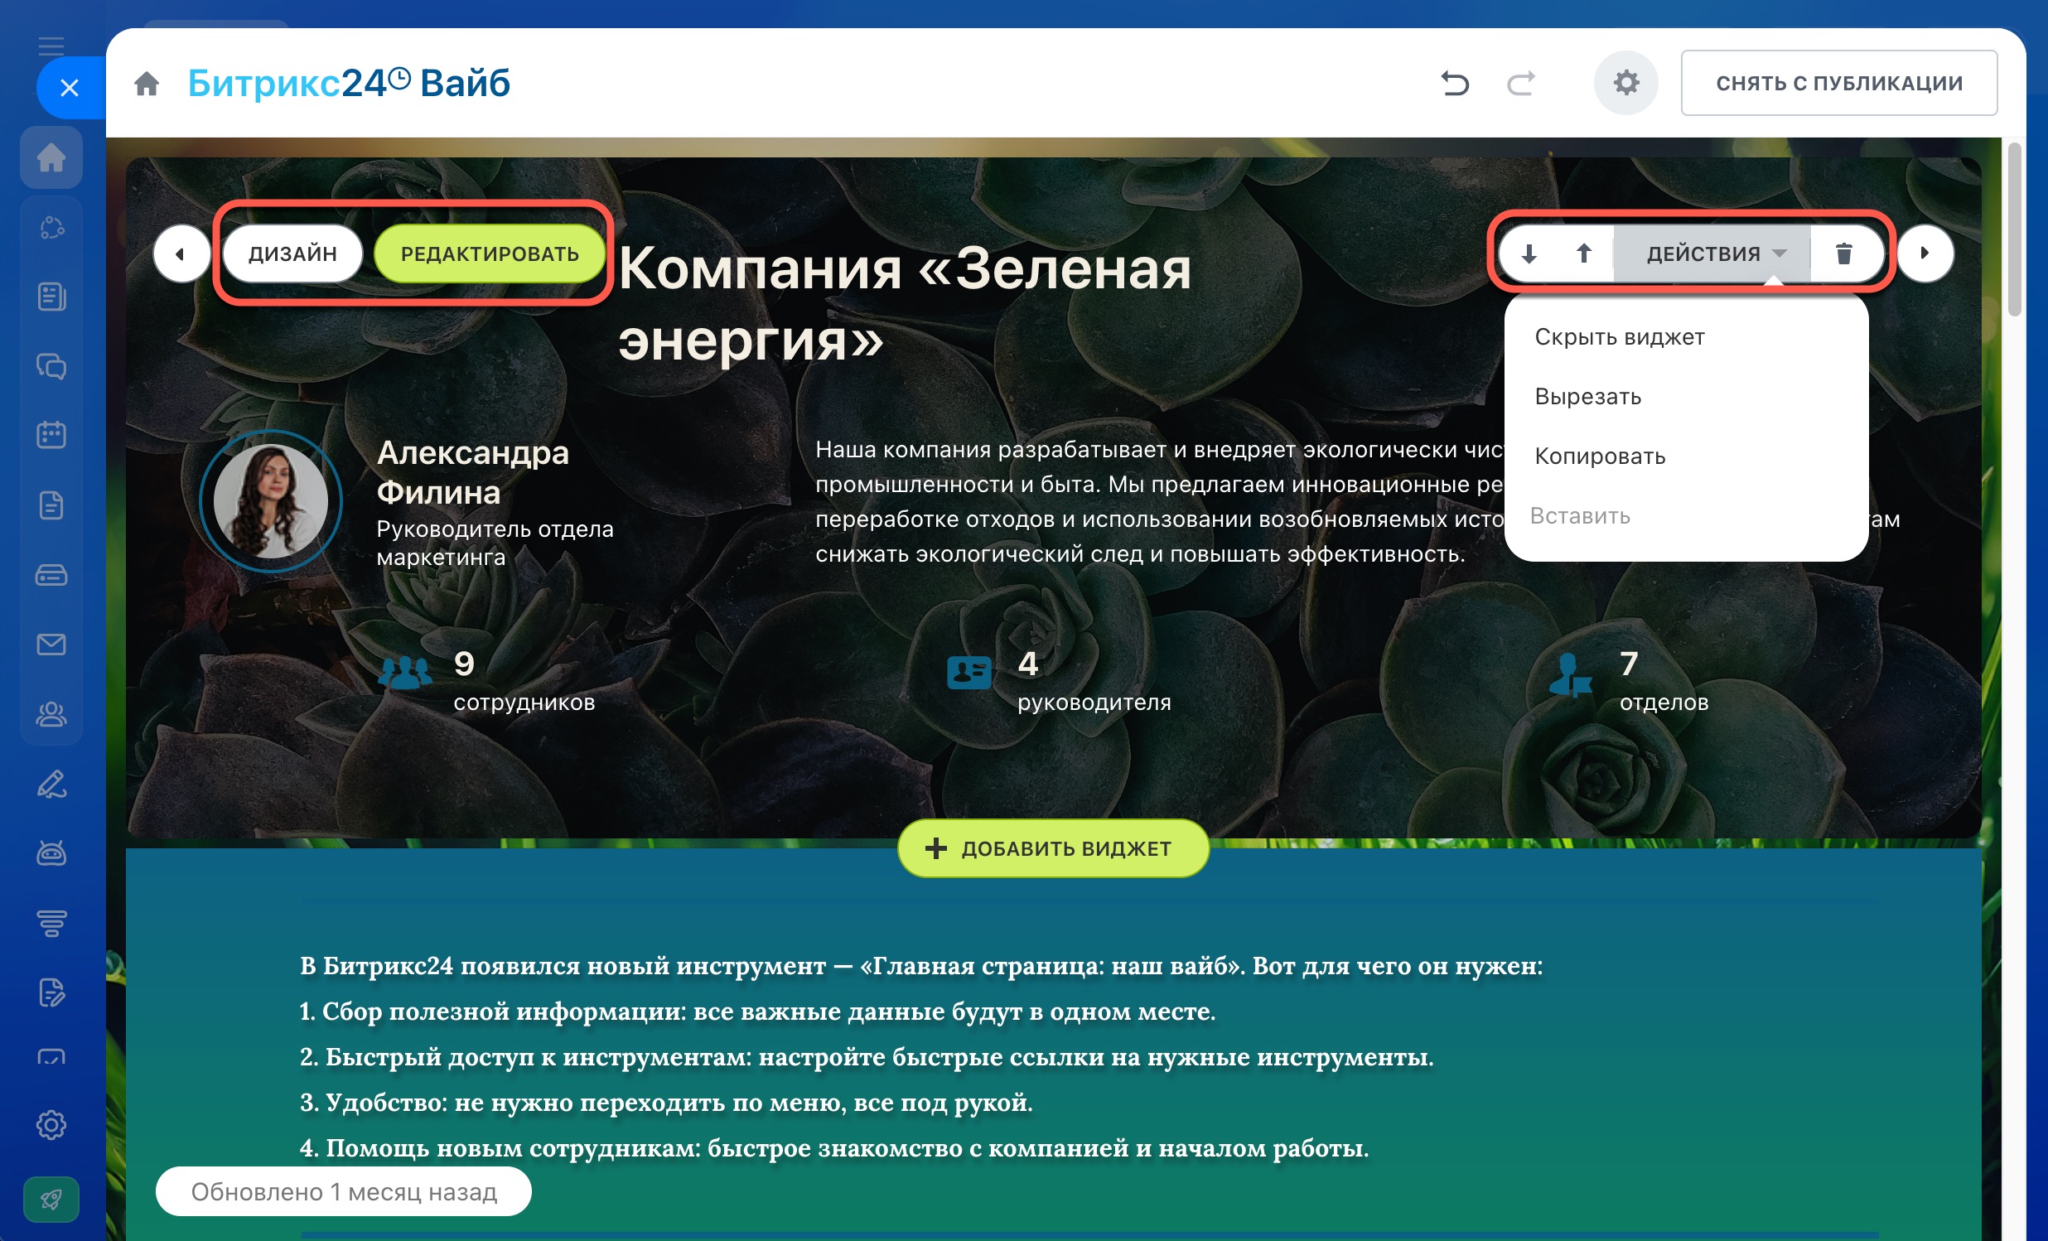Collapse the right block panel arrow
The height and width of the screenshot is (1241, 2048).
[1925, 253]
